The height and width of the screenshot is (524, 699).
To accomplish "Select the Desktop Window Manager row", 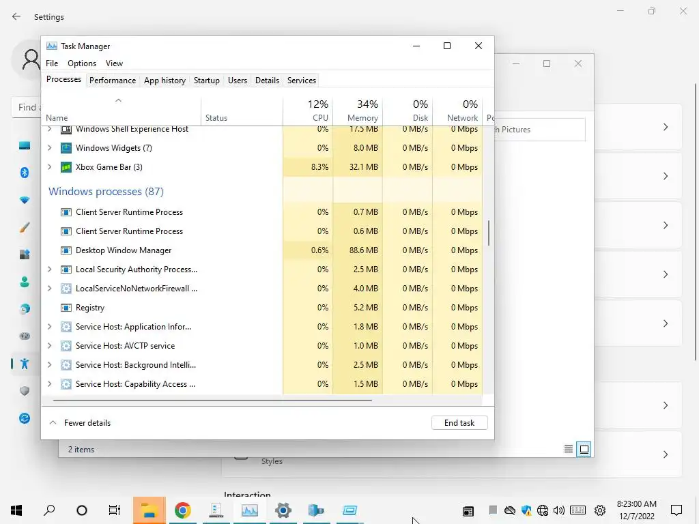I will [x=262, y=250].
